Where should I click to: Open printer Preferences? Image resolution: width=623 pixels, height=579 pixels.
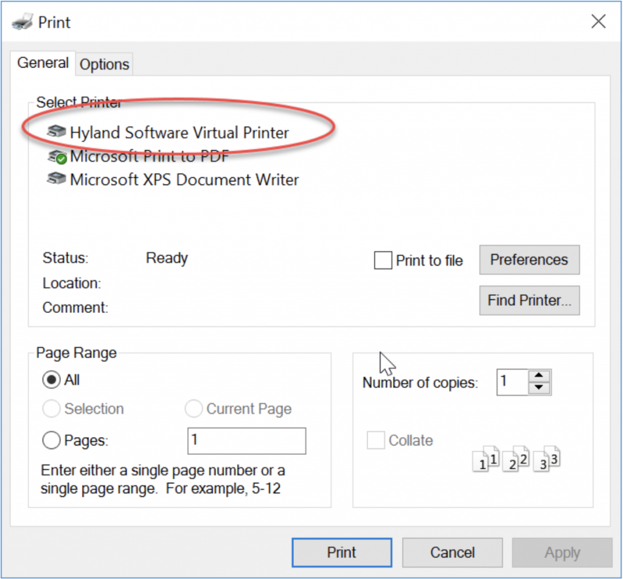529,260
